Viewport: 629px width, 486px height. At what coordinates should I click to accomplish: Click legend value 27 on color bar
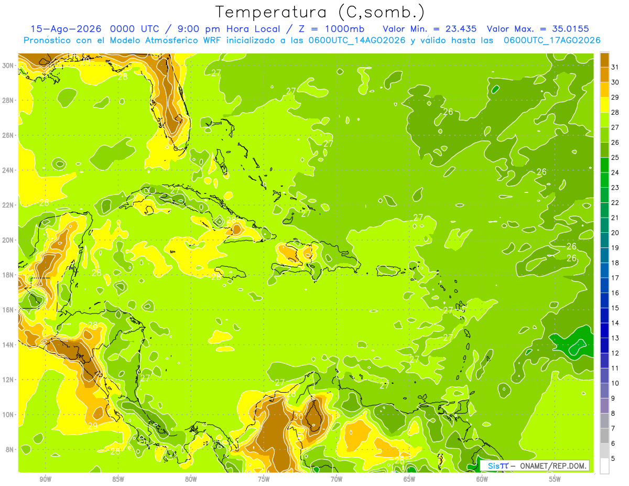coord(615,127)
